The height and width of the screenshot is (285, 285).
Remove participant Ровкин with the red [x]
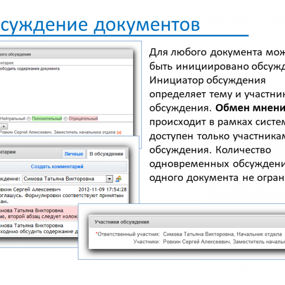[x=119, y=132]
